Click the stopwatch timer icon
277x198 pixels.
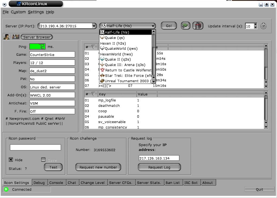263,26
